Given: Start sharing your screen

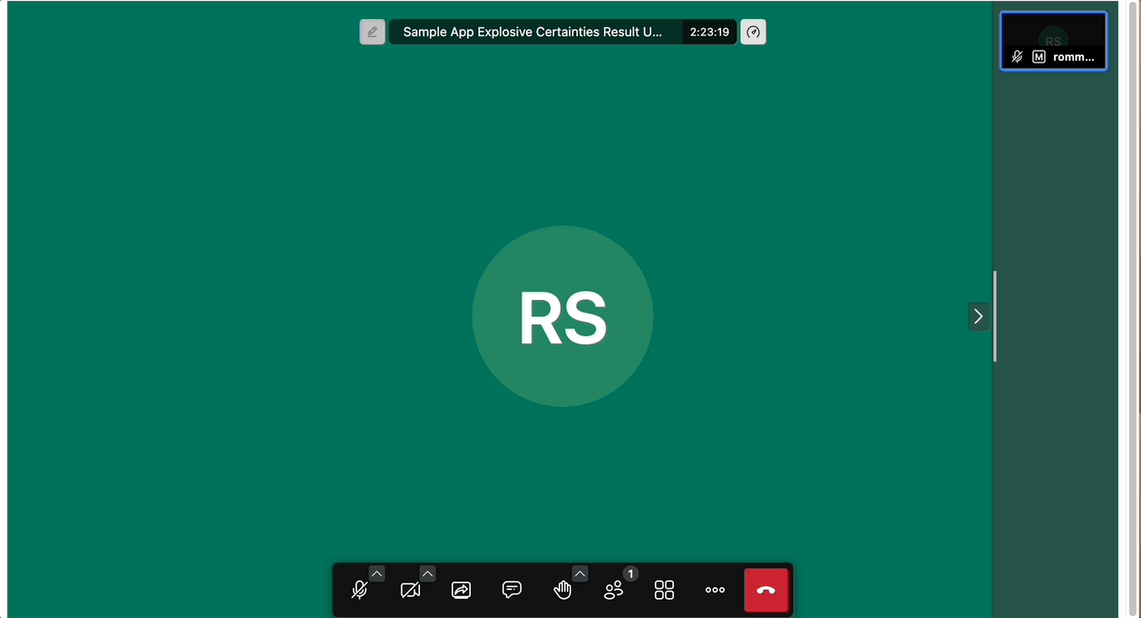Looking at the screenshot, I should click(461, 590).
